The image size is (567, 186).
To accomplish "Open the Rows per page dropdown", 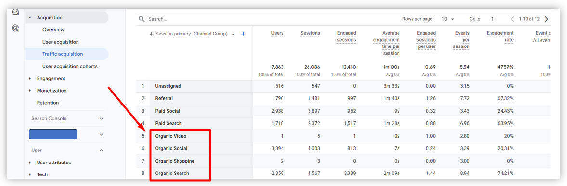I will (x=448, y=19).
